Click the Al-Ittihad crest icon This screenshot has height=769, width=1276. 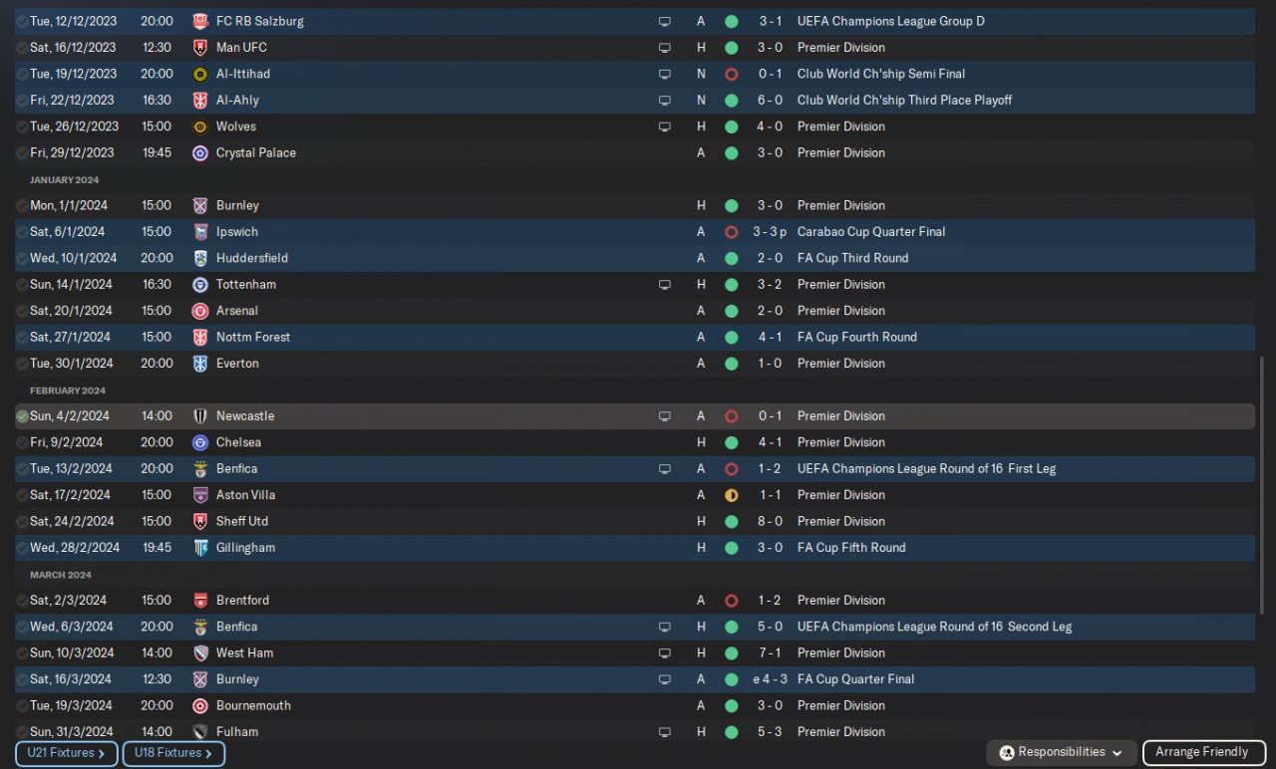click(199, 74)
